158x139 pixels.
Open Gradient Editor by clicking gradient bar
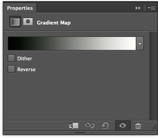coord(72,43)
